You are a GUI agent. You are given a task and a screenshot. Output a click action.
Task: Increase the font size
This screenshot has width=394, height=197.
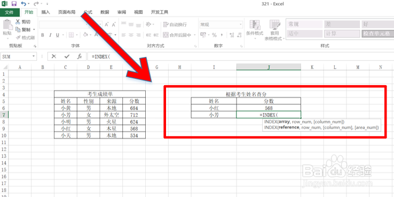click(x=107, y=24)
